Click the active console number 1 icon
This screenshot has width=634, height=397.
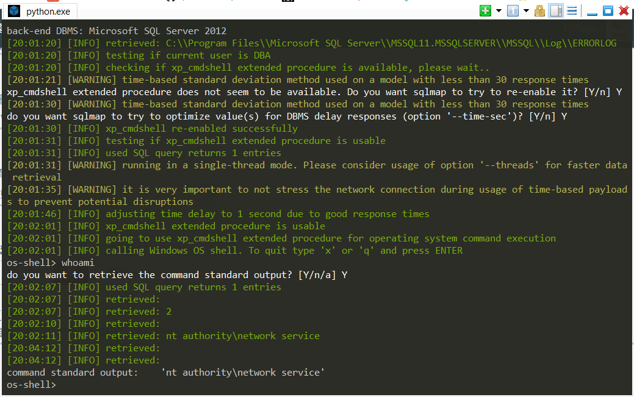[513, 11]
